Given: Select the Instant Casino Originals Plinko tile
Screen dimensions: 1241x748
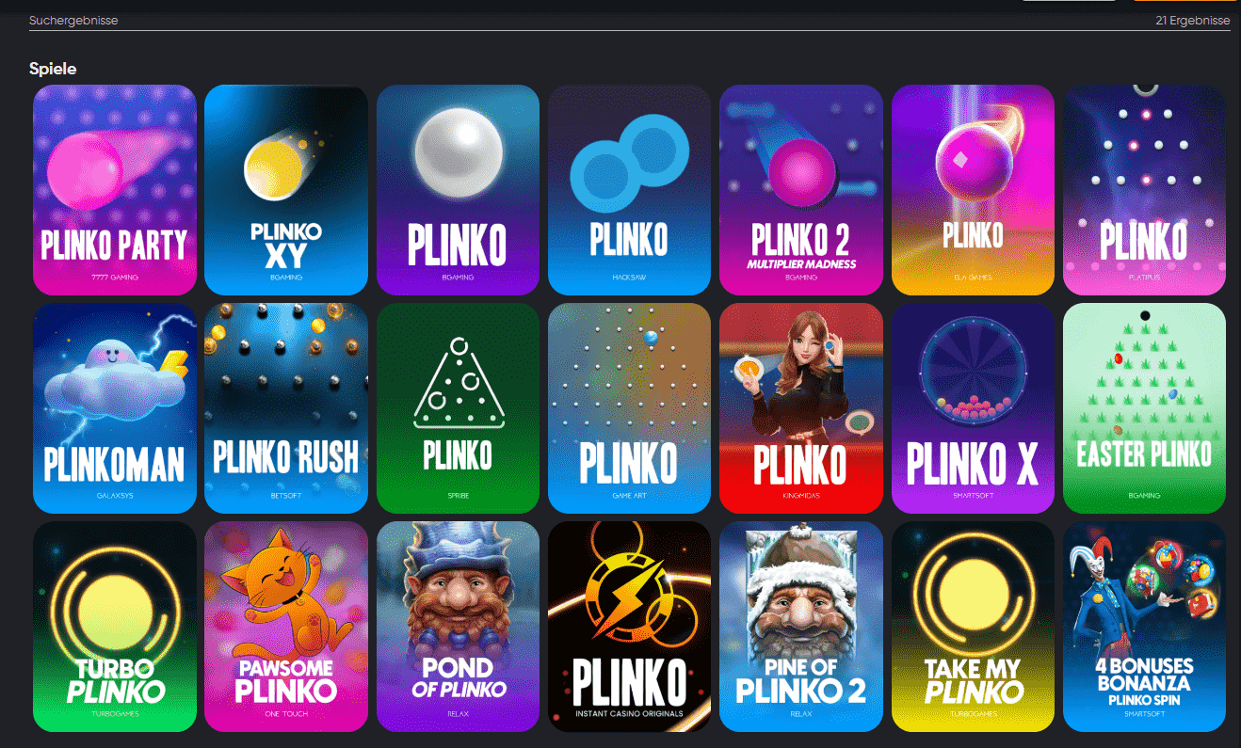Looking at the screenshot, I should coord(629,627).
